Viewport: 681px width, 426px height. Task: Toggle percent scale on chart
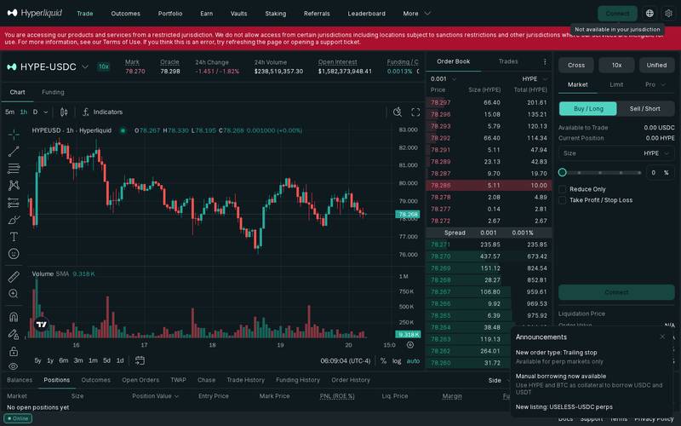pyautogui.click(x=383, y=360)
